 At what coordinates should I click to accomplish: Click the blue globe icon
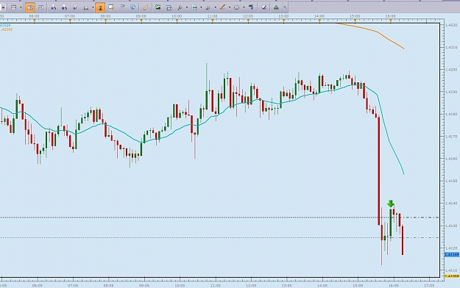pos(133,7)
